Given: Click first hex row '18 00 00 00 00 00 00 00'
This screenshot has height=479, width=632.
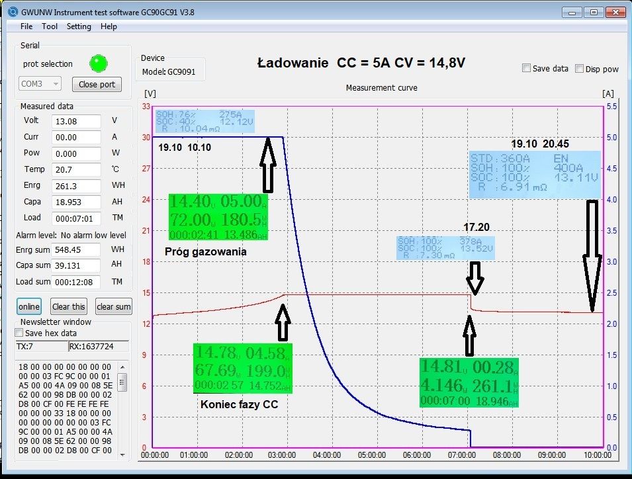Looking at the screenshot, I should coord(65,367).
